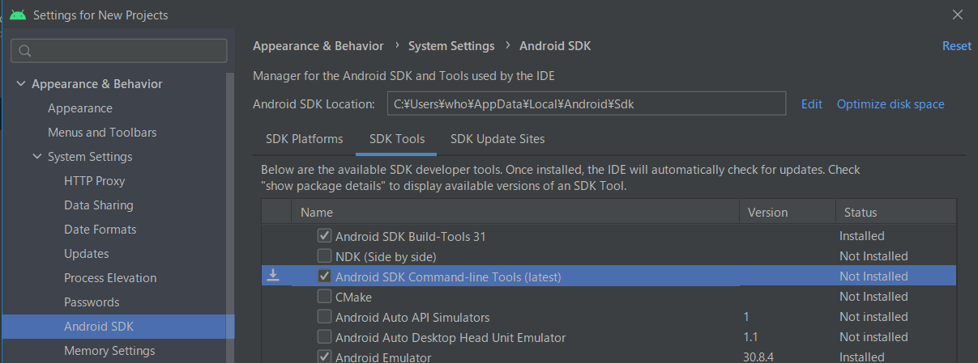Enable NDK (Side by side) checkbox
Image resolution: width=978 pixels, height=363 pixels.
(x=325, y=256)
